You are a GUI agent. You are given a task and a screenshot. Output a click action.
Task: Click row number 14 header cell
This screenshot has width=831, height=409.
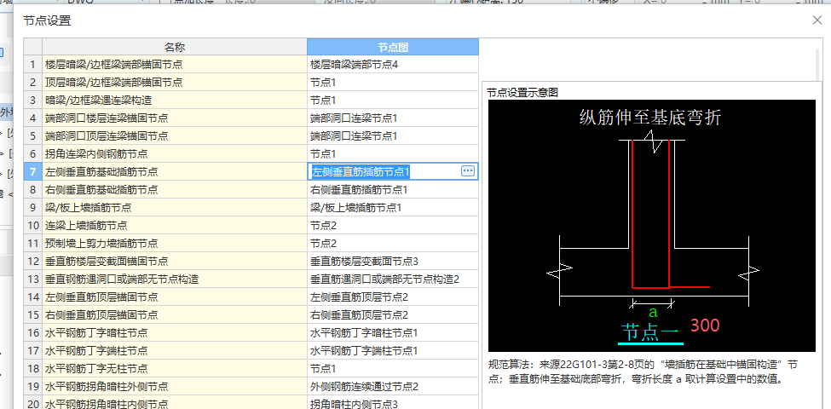33,297
